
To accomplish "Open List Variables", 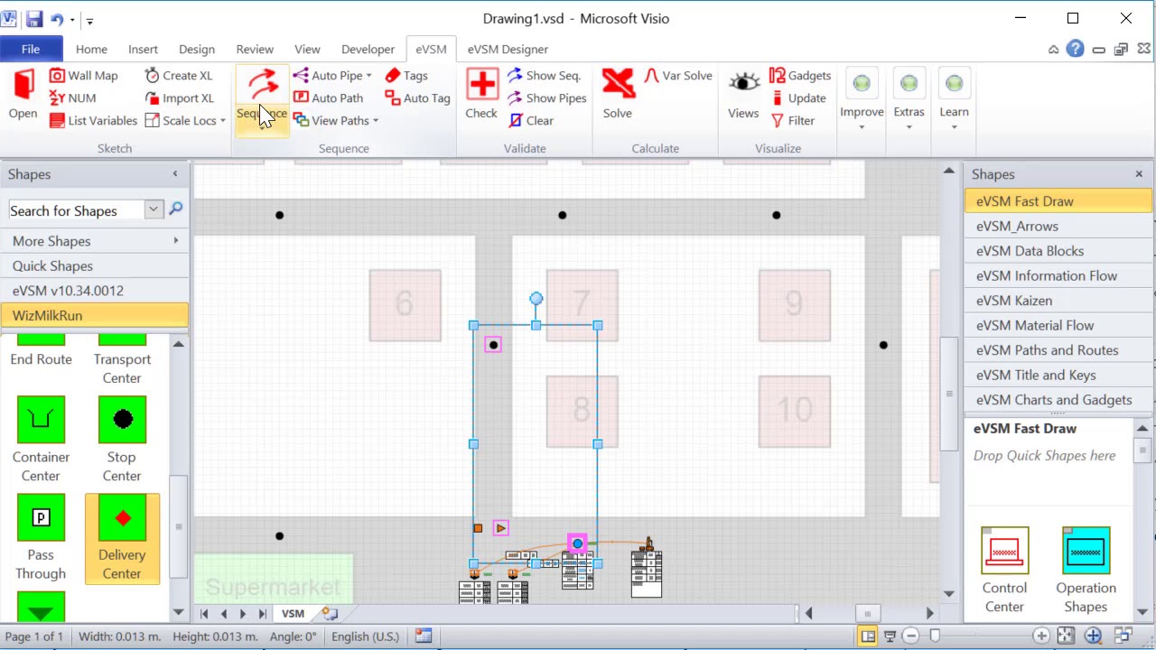I will 93,121.
